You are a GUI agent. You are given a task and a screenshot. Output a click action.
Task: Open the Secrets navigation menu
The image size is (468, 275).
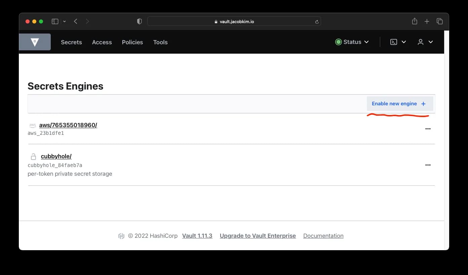click(71, 42)
